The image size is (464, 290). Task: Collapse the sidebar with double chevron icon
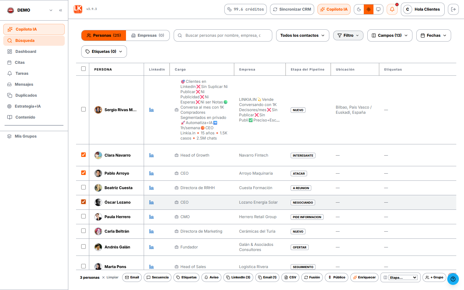tap(61, 10)
